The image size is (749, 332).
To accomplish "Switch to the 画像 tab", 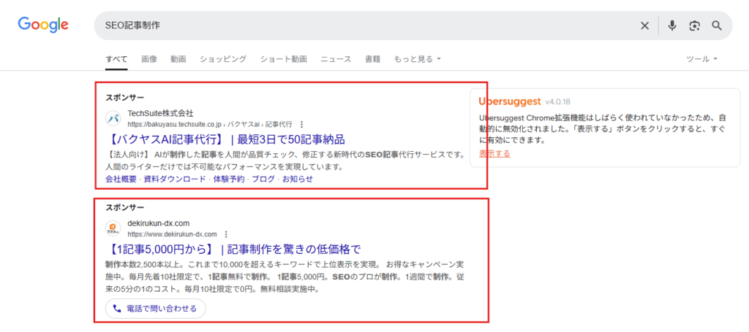I will point(149,60).
